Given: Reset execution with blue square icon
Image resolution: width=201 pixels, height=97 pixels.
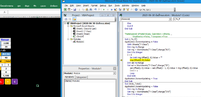Looking at the screenshot, I should pyautogui.click(x=111, y=10).
